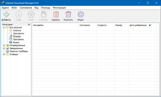Select the Программы window icon
The height and width of the screenshot is (97, 161).
tap(11, 39)
